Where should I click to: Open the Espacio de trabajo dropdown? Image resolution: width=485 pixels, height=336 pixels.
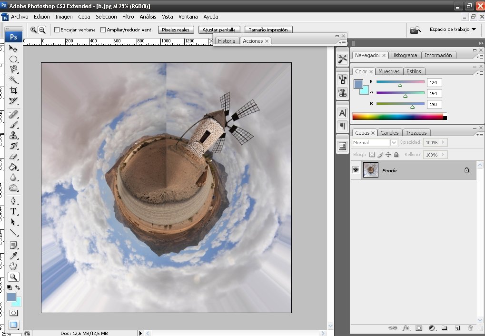[452, 30]
